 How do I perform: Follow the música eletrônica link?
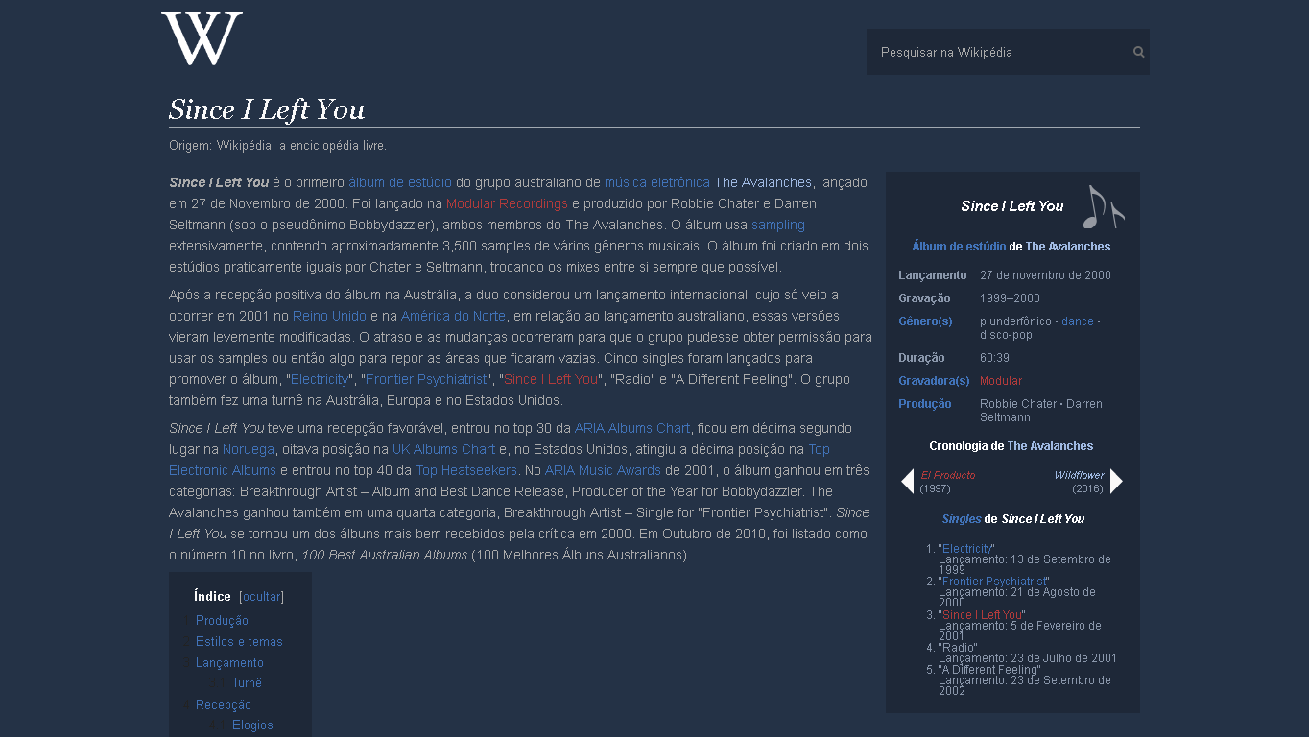pyautogui.click(x=657, y=182)
